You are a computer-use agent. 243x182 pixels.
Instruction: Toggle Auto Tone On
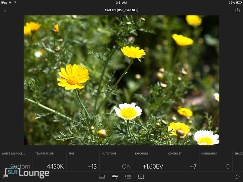[116, 161]
